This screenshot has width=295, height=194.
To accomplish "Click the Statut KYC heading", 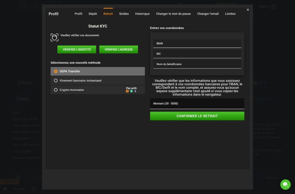I will pyautogui.click(x=98, y=26).
